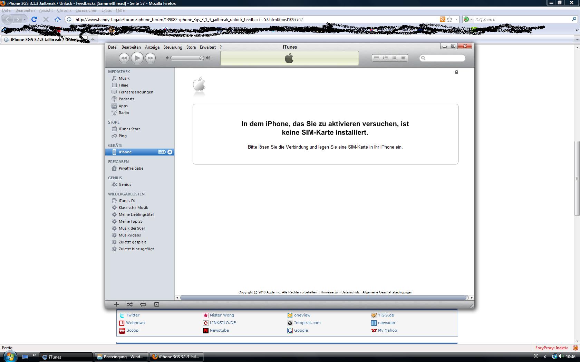Click the RSS feed icon

(442, 19)
